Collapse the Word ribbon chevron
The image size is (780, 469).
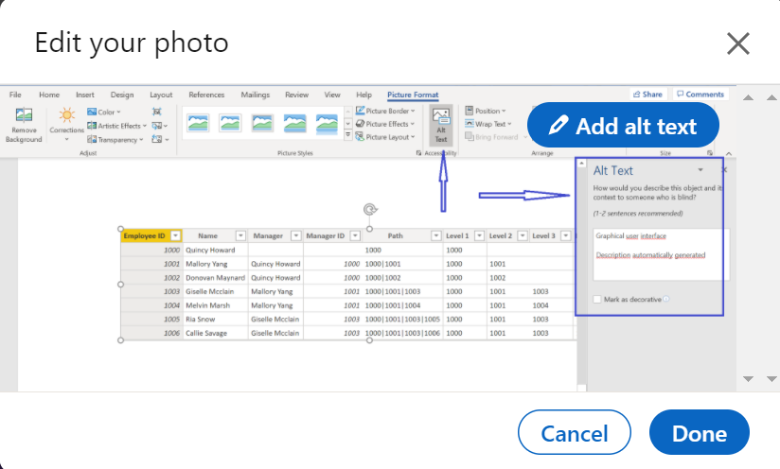(729, 153)
